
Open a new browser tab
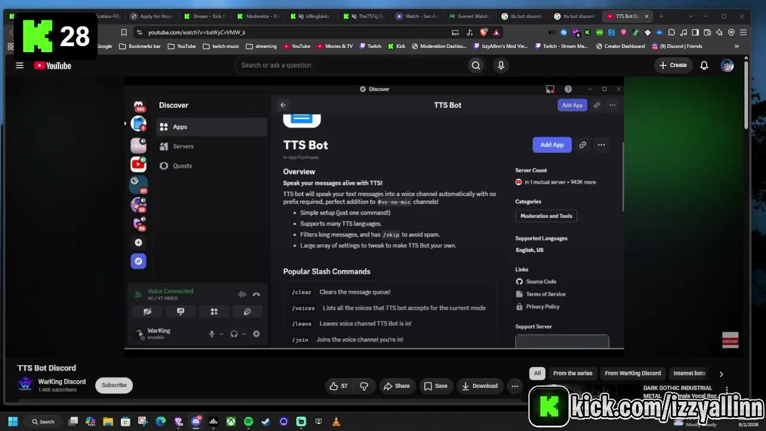pyautogui.click(x=661, y=16)
